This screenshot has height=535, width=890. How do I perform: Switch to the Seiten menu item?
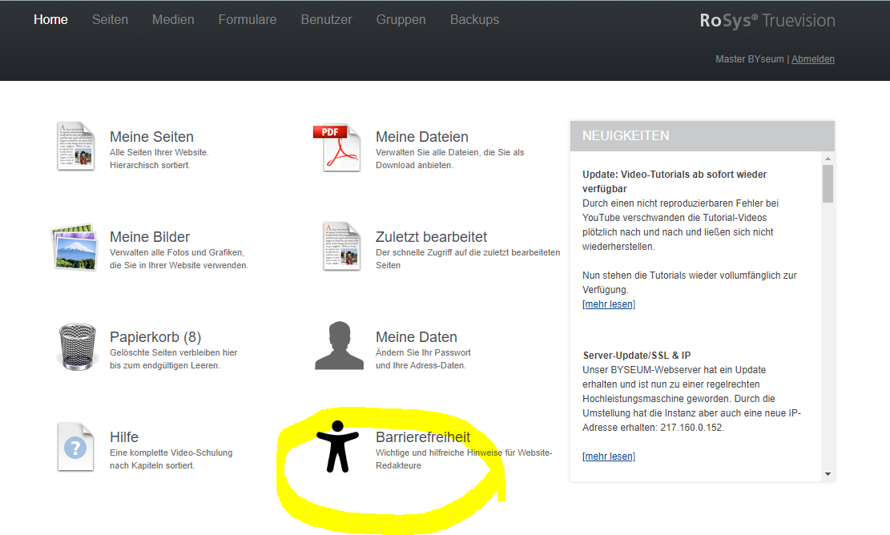pyautogui.click(x=110, y=19)
